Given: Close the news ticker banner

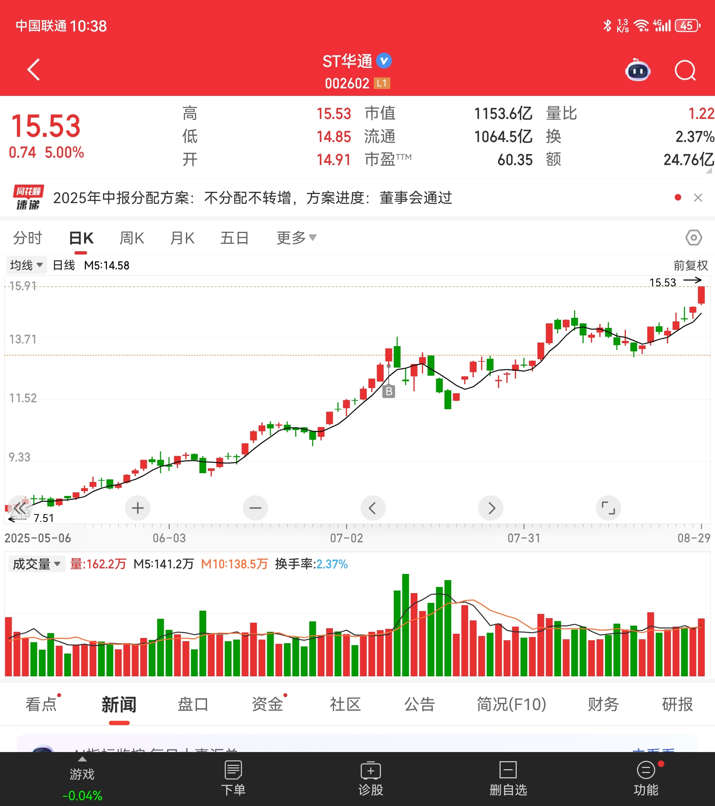Looking at the screenshot, I should [x=698, y=198].
